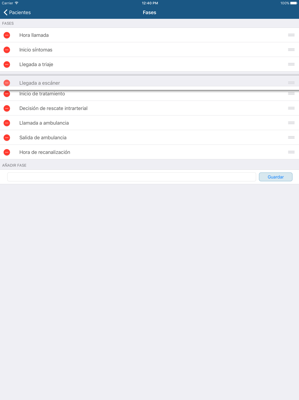The width and height of the screenshot is (299, 400).
Task: Delete Decisión de rescate intrarterial phase
Action: (x=7, y=108)
